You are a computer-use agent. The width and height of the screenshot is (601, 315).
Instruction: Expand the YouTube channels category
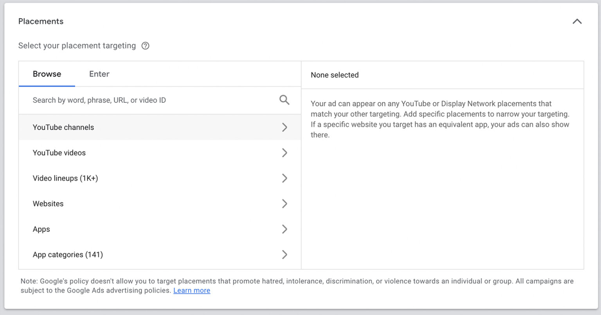[x=285, y=127]
